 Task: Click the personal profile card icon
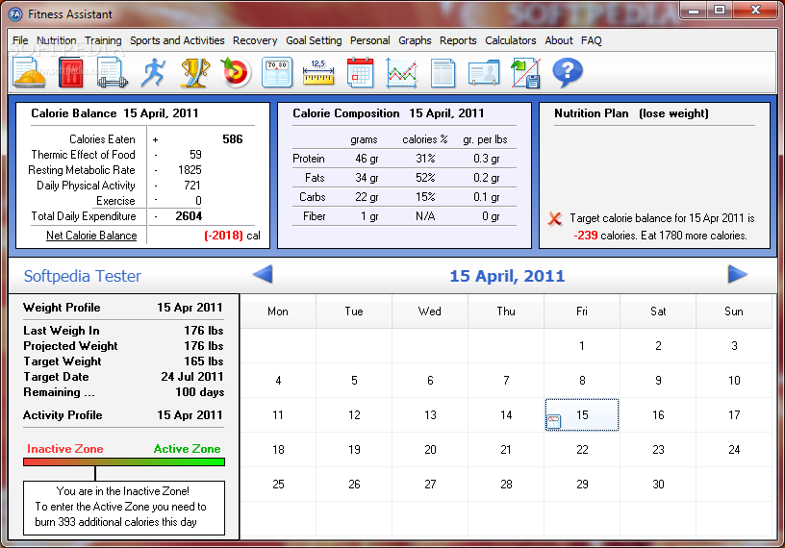coord(484,73)
